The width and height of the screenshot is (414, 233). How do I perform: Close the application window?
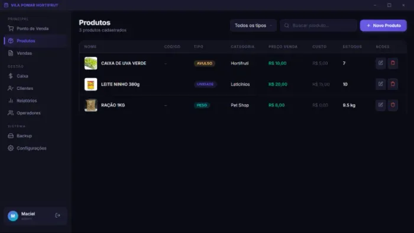click(403, 5)
